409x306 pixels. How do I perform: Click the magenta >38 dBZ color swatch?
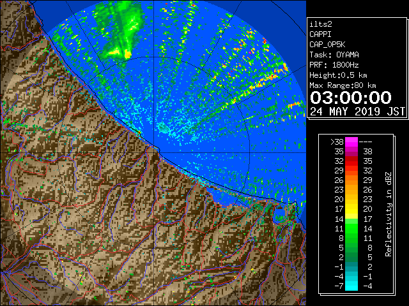point(351,142)
